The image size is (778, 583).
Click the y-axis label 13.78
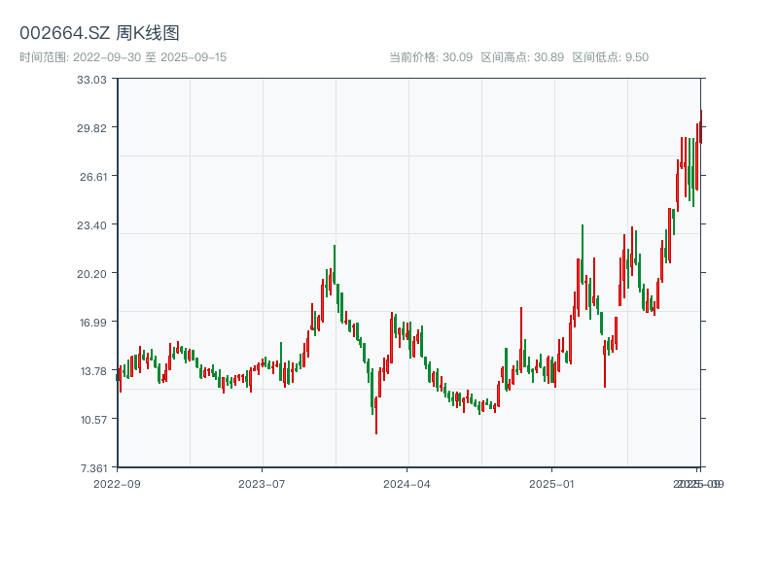click(x=93, y=371)
